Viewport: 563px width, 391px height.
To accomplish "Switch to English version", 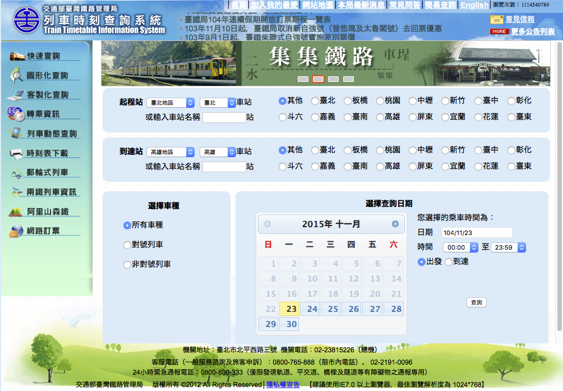I will click(x=474, y=5).
